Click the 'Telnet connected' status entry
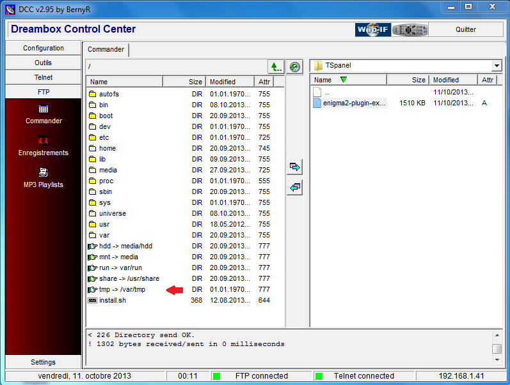Image resolution: width=510 pixels, height=385 pixels. 363,376
